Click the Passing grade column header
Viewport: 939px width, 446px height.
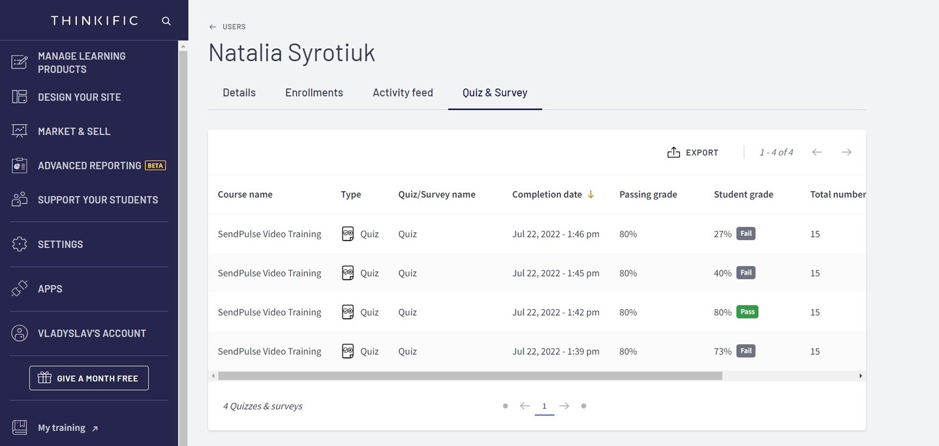648,194
